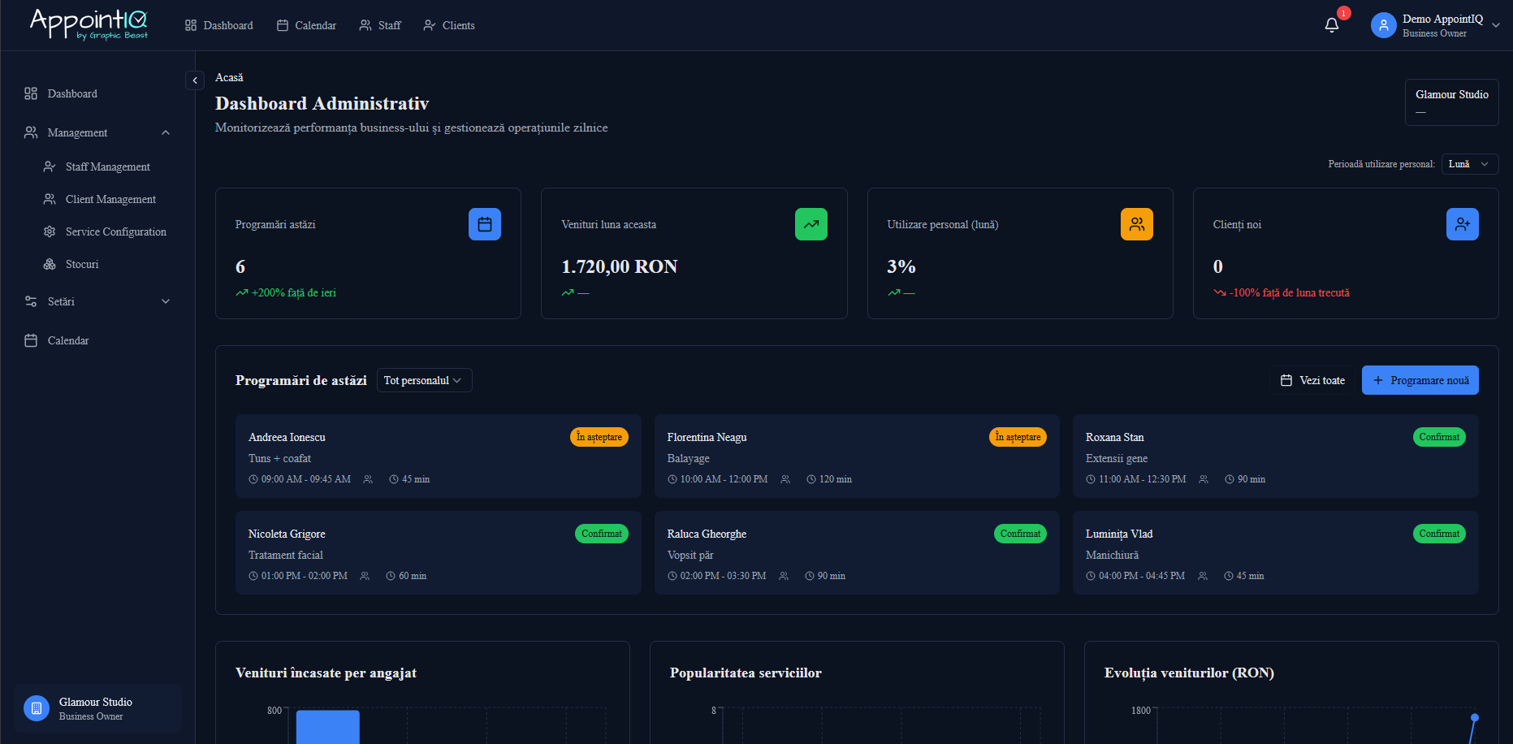
Task: Open Glamour Studio business selector
Action: click(1452, 102)
